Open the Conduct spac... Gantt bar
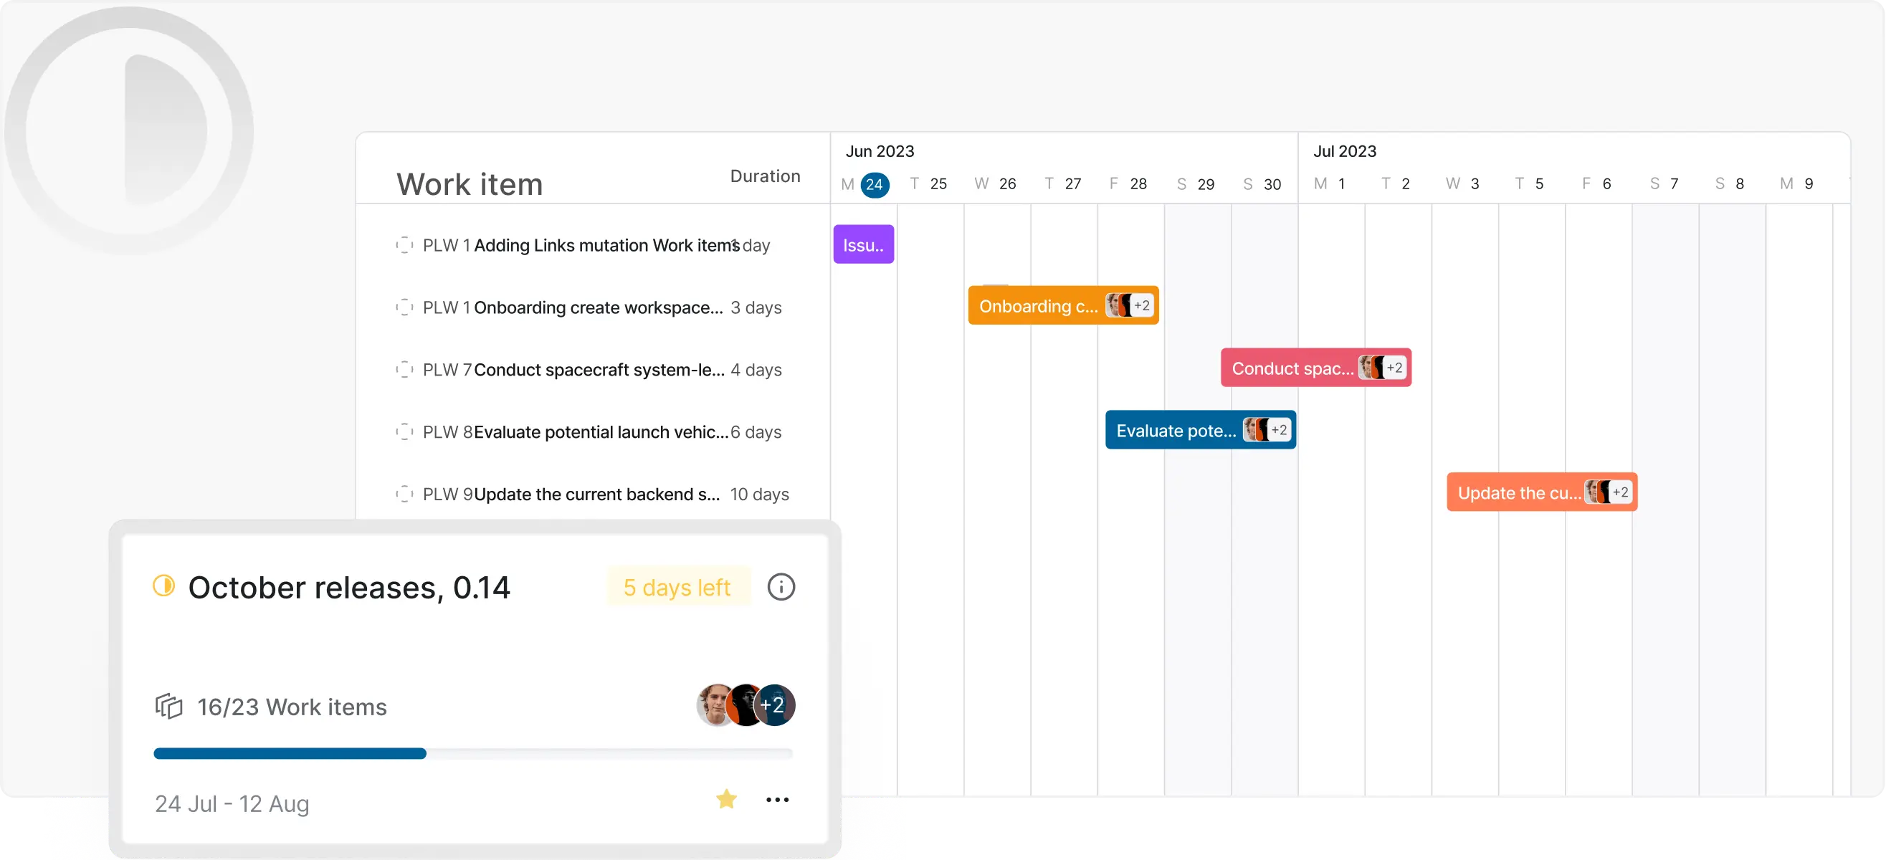The image size is (1886, 860). pyautogui.click(x=1292, y=368)
